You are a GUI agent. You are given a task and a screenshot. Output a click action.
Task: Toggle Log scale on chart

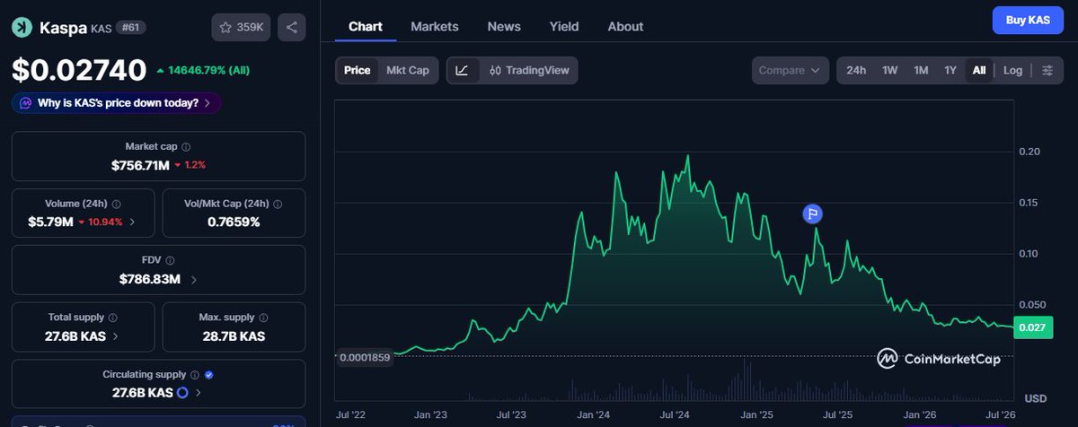[x=1012, y=70]
